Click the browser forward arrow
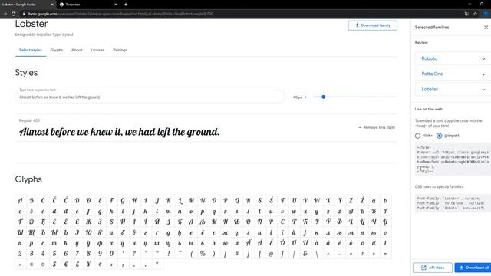The height and width of the screenshot is (276, 491). click(5, 14)
